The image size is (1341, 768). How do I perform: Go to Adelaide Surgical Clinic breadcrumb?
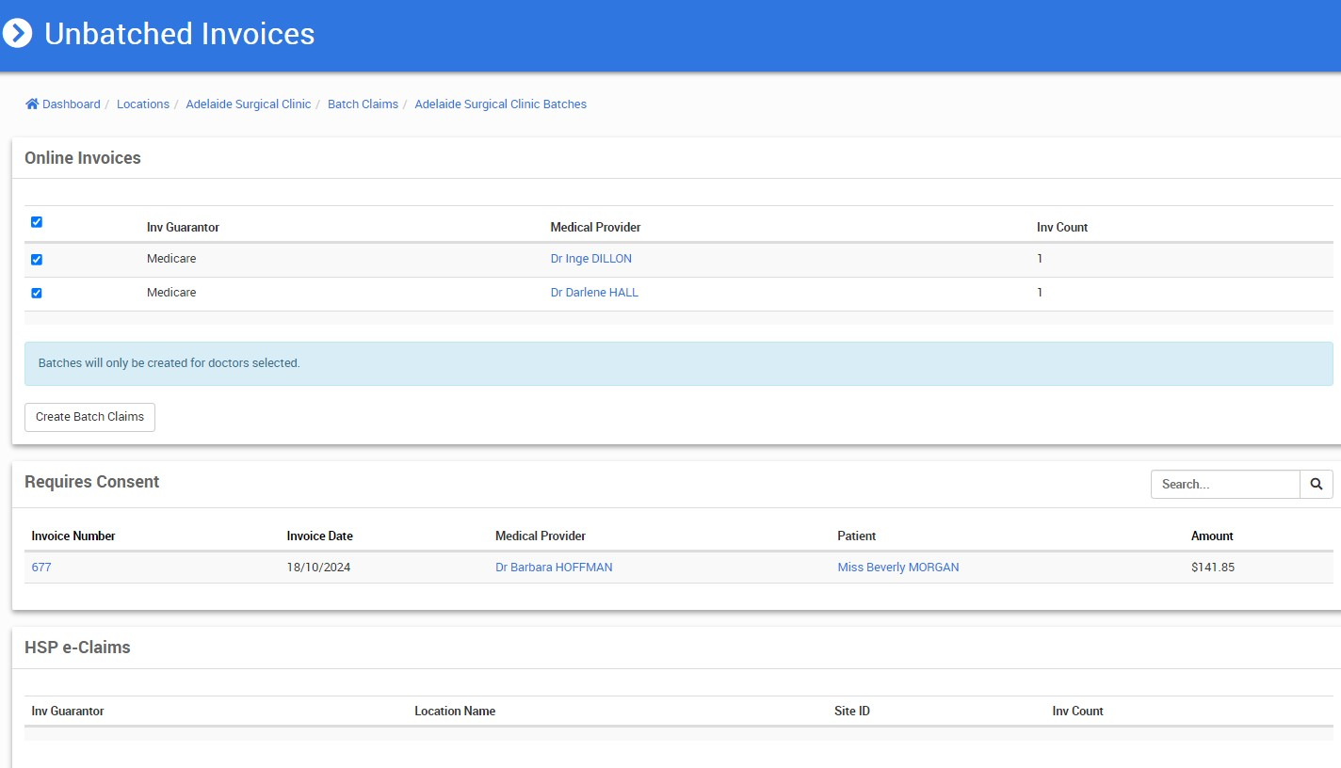click(248, 104)
